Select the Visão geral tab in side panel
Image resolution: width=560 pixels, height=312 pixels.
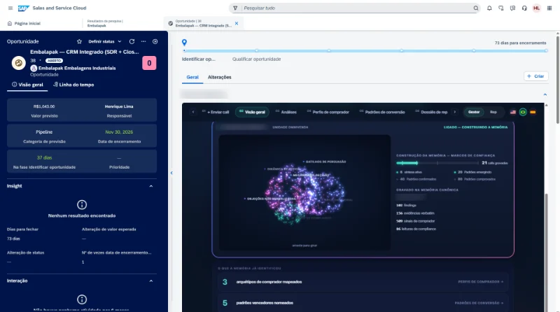[27, 85]
